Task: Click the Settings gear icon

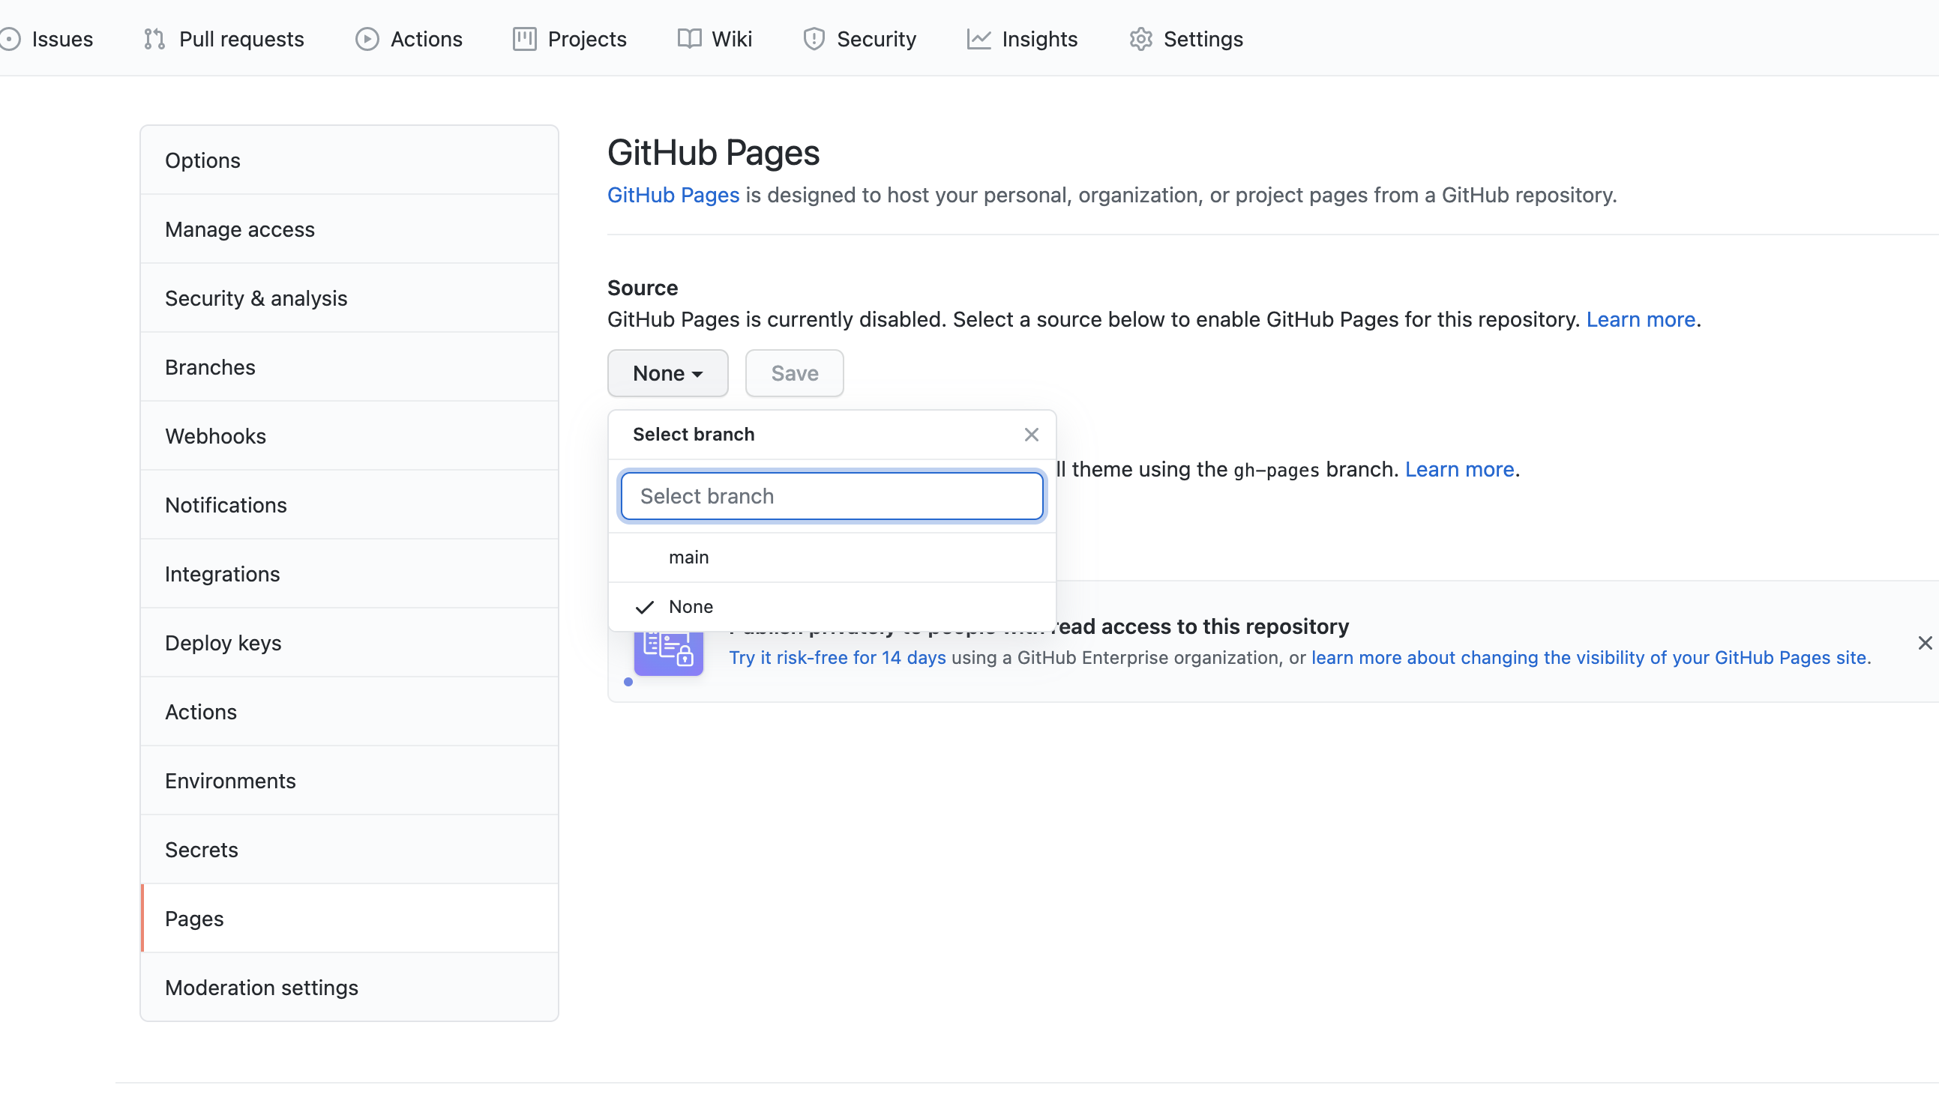Action: tap(1140, 39)
